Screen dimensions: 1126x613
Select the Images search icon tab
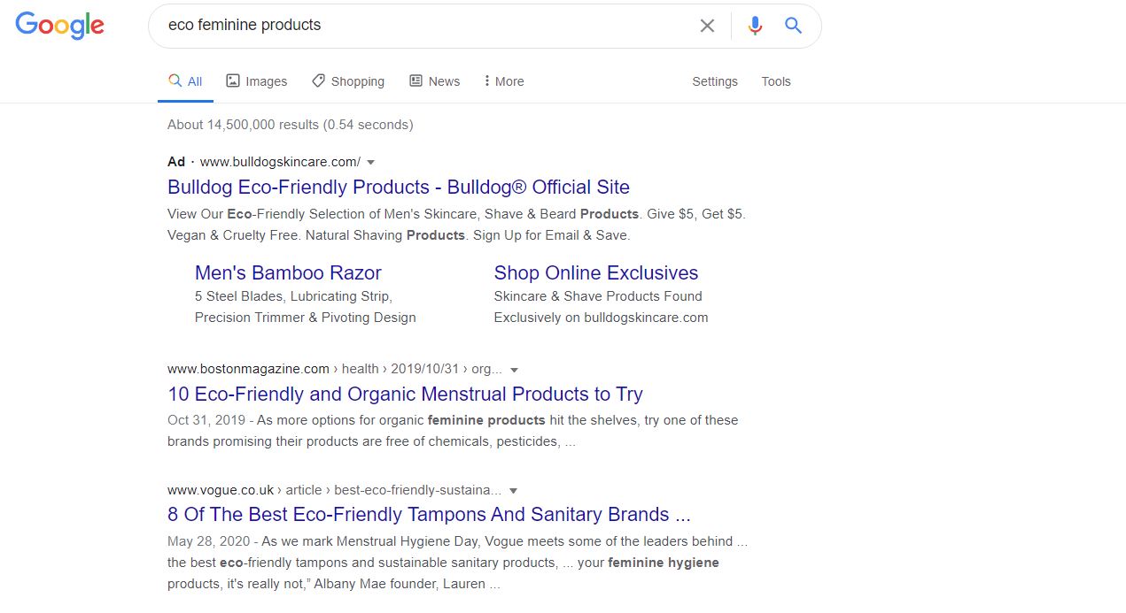tap(231, 80)
